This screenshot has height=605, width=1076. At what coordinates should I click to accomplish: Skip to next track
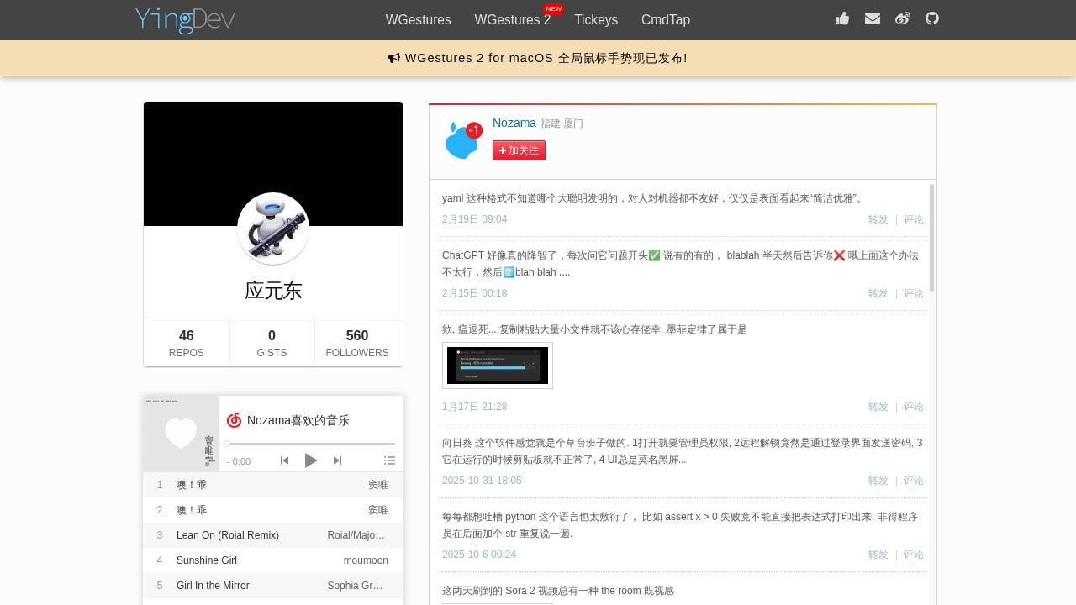[337, 460]
